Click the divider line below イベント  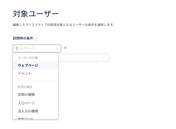35,80
